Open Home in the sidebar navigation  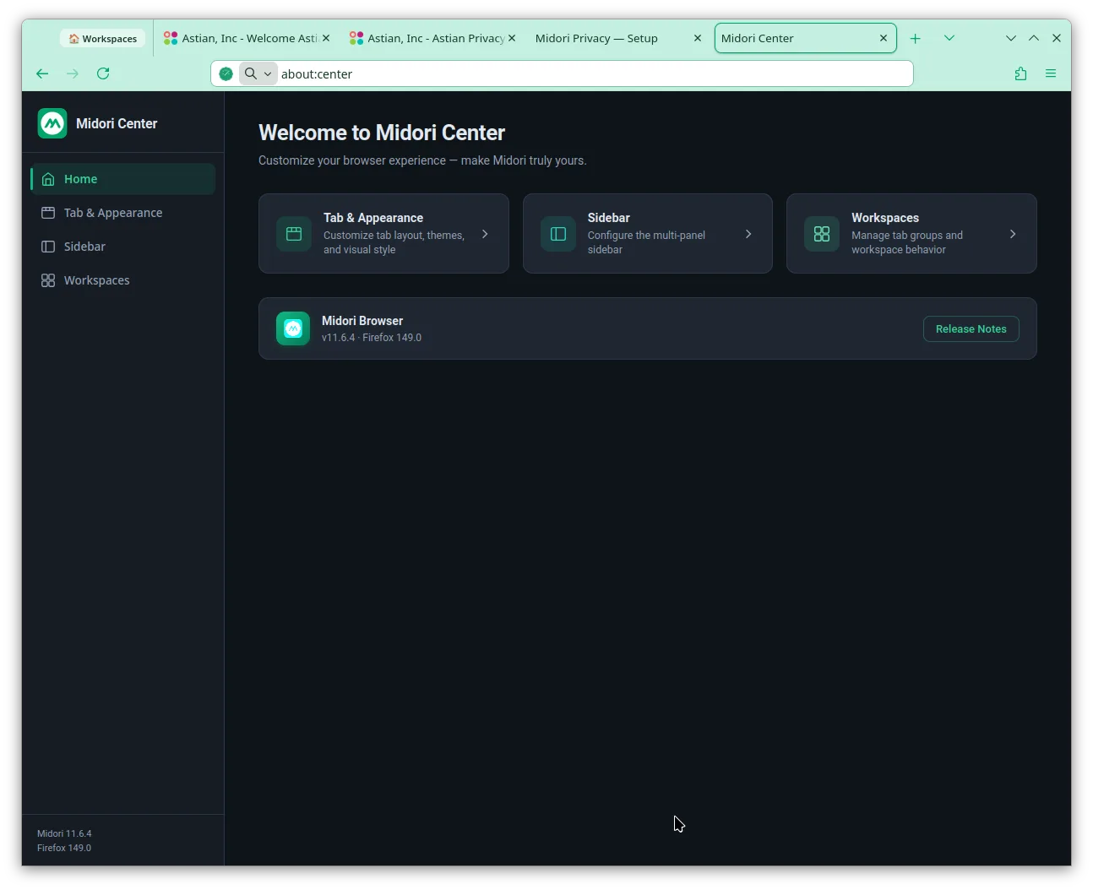point(123,179)
